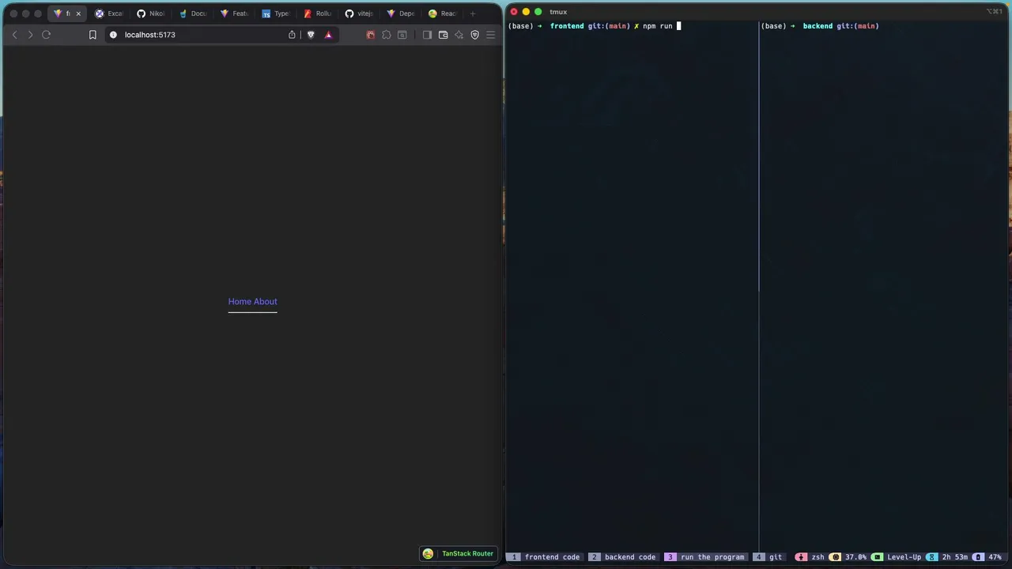Viewport: 1012px width, 569px height.
Task: Select tmux window 2 backend code
Action: tap(623, 557)
